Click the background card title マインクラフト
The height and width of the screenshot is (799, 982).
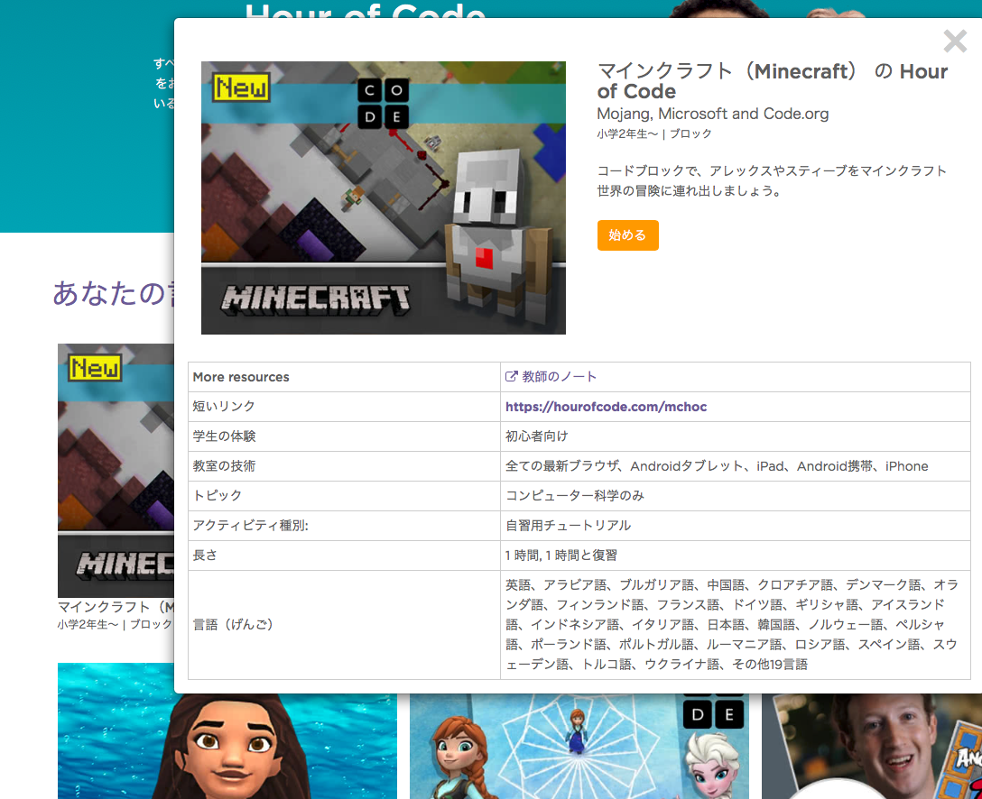tap(116, 607)
